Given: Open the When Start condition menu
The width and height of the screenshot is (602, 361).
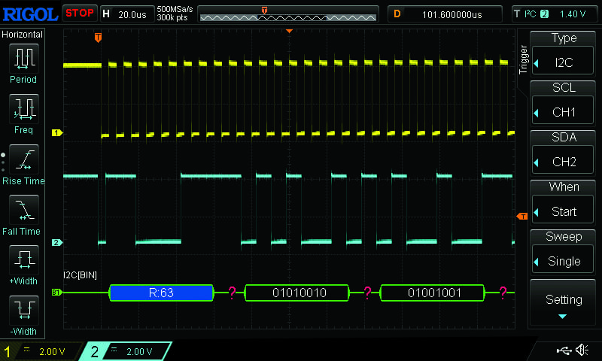Looking at the screenshot, I should [564, 202].
